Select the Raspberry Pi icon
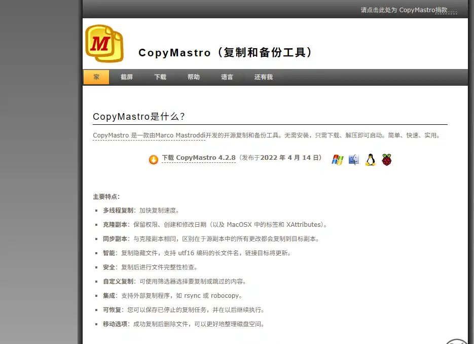Screen dimensions: 474x344 pos(387,160)
